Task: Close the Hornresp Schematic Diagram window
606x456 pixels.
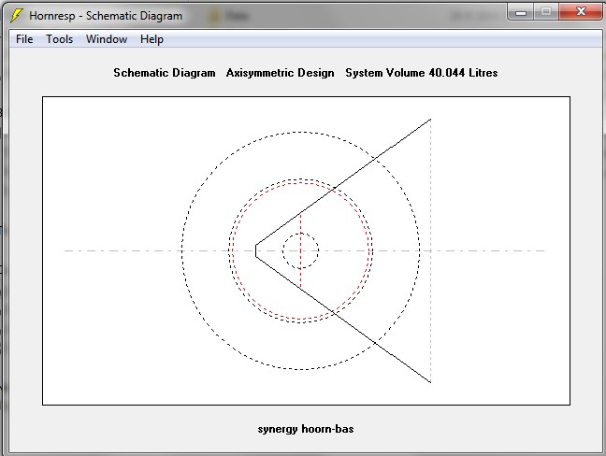Action: [x=581, y=12]
